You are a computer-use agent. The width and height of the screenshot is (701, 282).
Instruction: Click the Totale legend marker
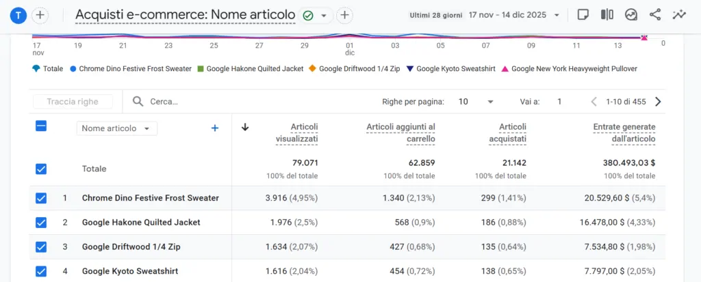(36, 69)
